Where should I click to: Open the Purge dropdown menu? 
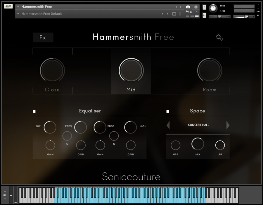pos(192,12)
